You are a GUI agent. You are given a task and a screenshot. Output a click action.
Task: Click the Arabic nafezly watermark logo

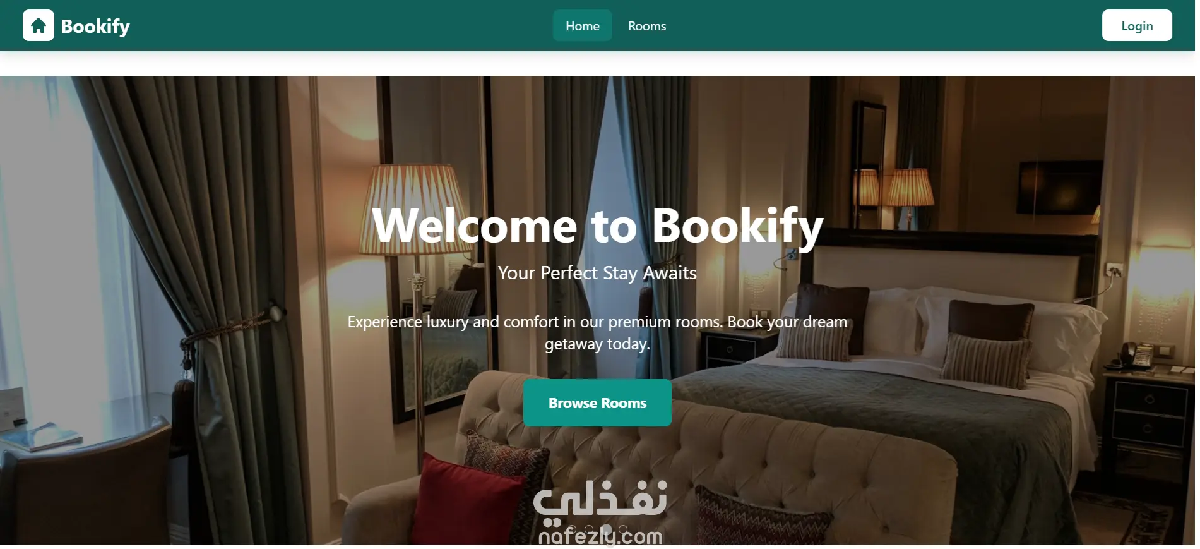point(600,499)
